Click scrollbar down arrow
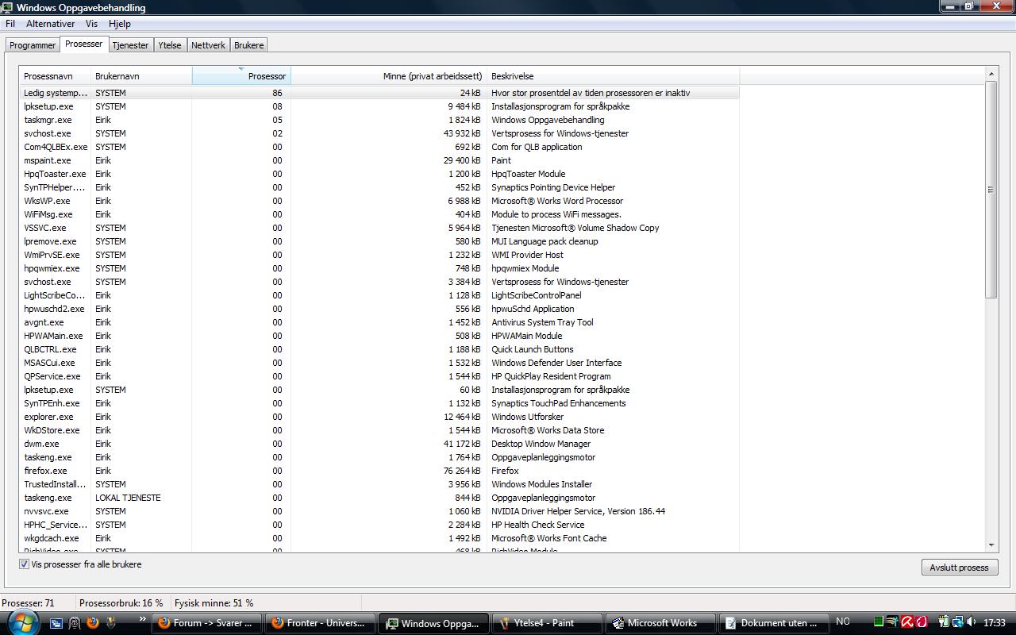1016x635 pixels. pos(991,546)
